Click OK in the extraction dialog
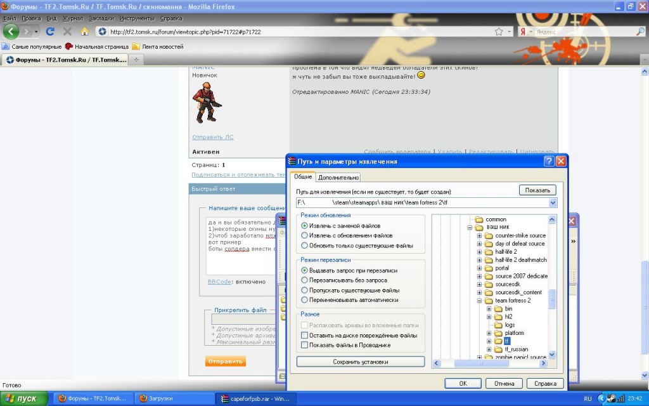 pos(463,384)
